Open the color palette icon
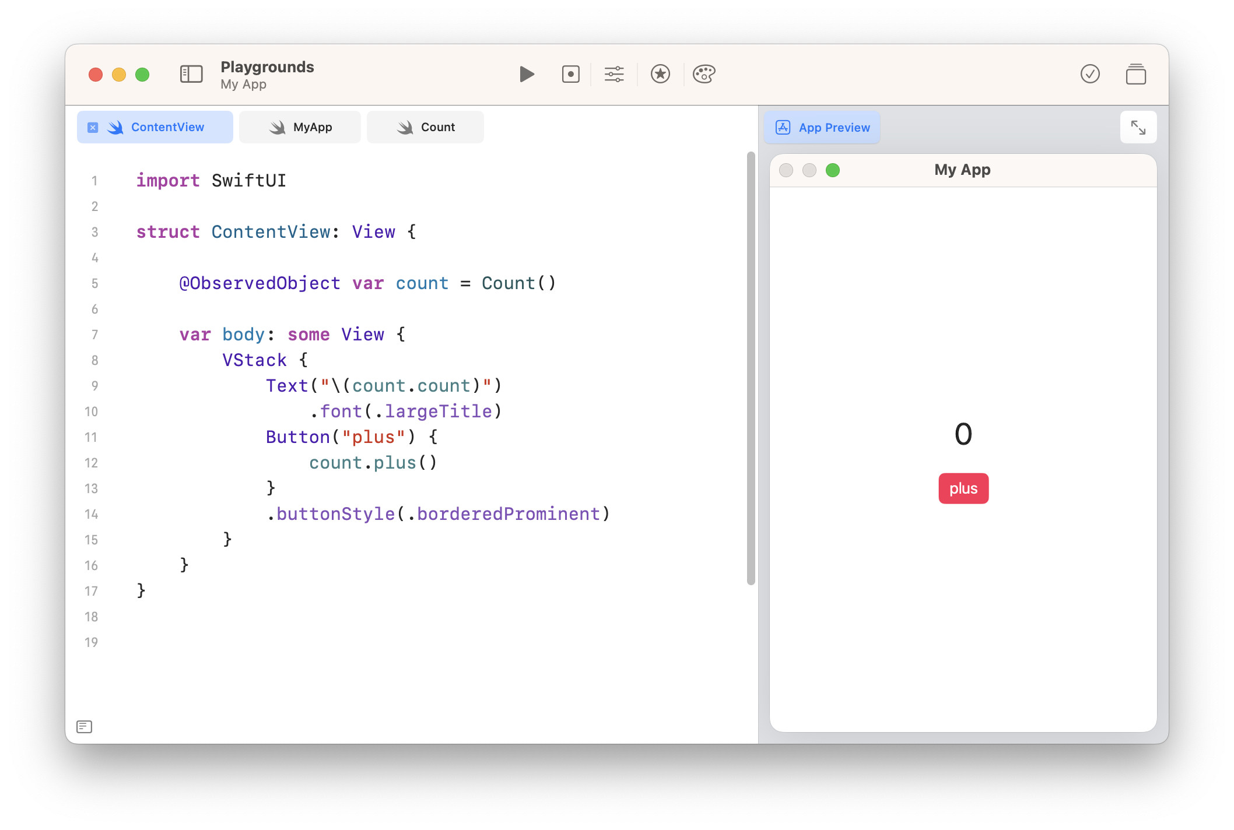This screenshot has width=1234, height=830. click(704, 74)
